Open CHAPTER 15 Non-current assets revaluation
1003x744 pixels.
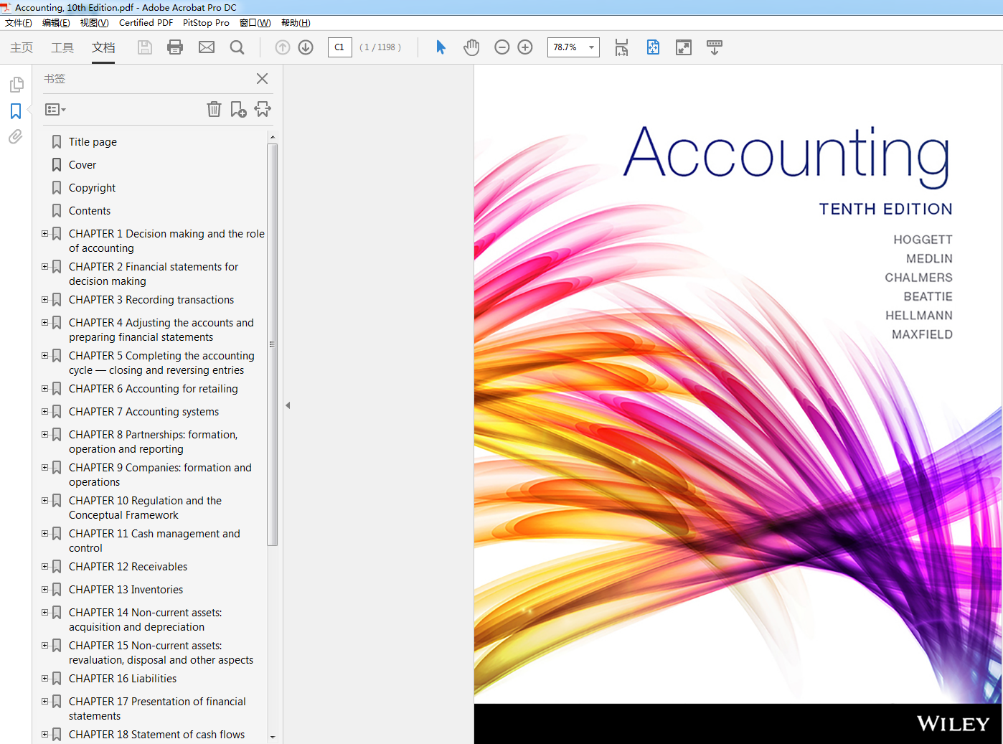click(x=161, y=653)
